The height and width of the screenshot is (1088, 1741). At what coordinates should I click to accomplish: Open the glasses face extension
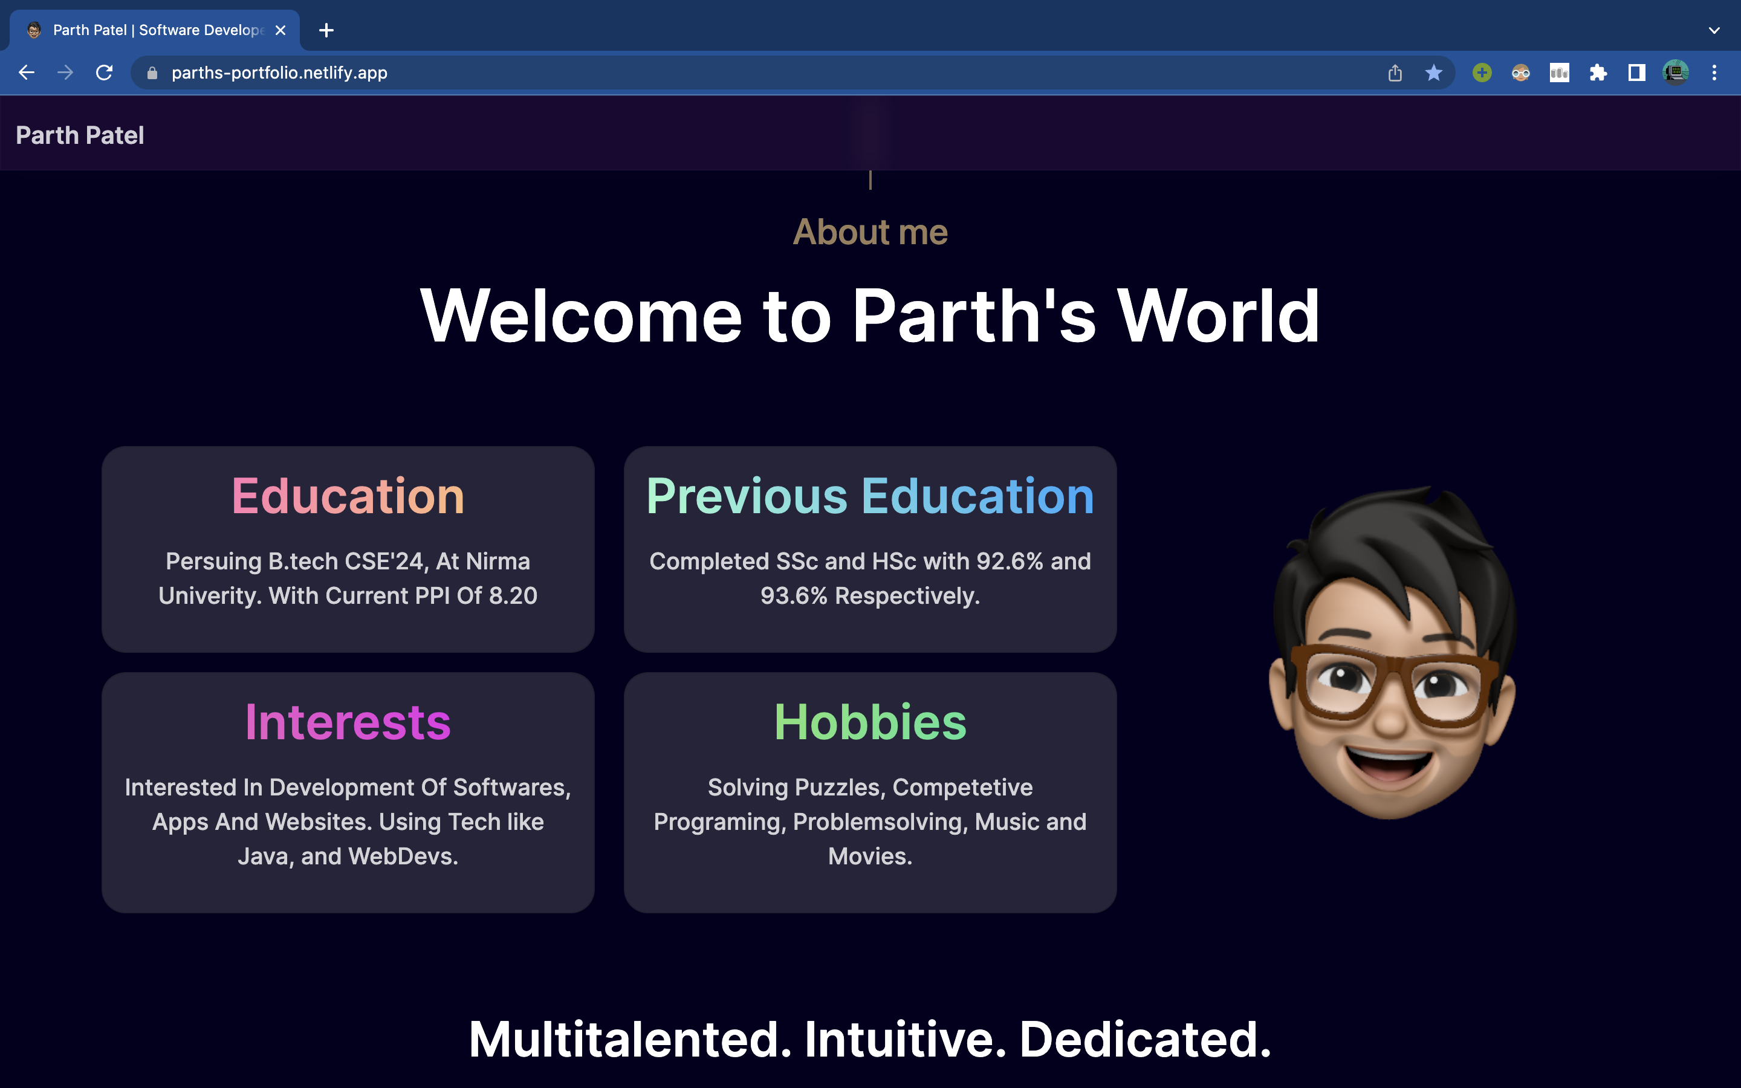click(x=1521, y=73)
